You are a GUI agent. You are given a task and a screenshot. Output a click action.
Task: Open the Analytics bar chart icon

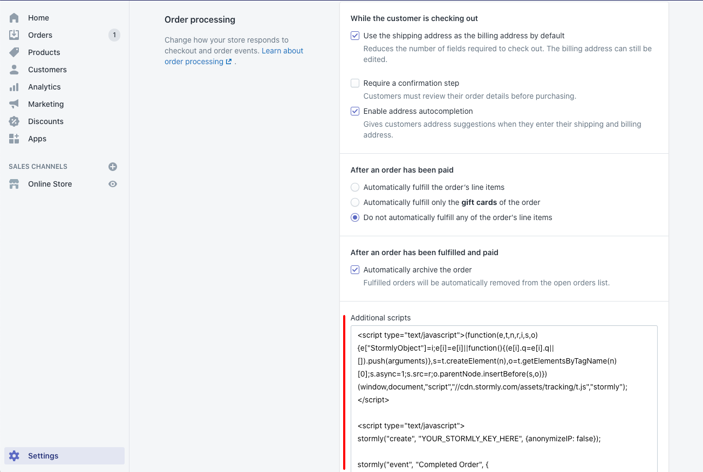coord(14,87)
